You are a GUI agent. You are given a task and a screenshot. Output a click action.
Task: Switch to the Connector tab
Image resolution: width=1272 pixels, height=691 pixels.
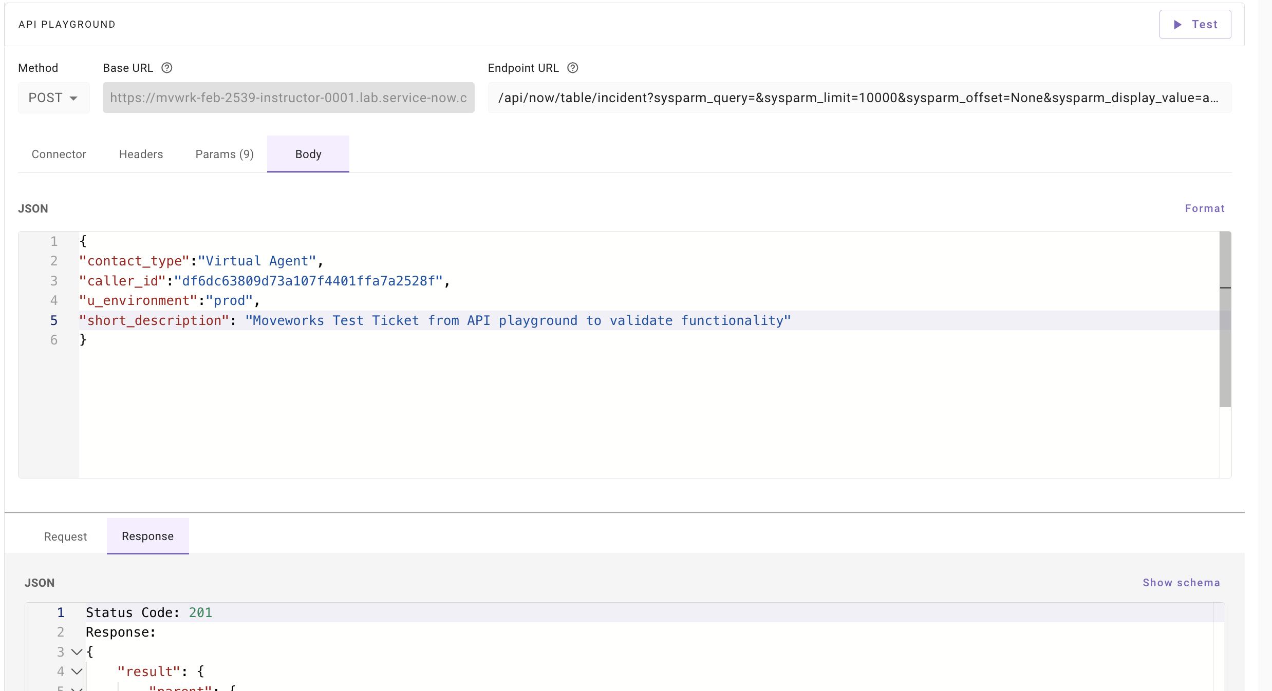point(59,154)
